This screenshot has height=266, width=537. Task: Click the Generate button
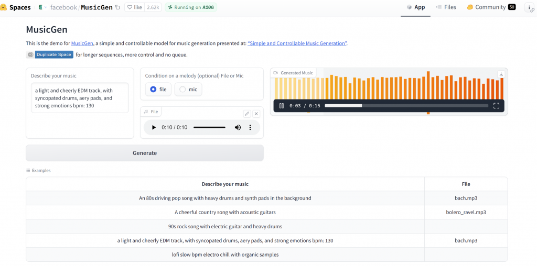(x=145, y=153)
